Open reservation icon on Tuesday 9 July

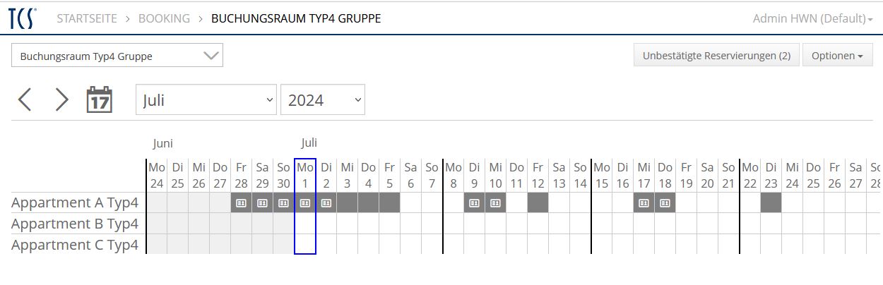tap(474, 203)
